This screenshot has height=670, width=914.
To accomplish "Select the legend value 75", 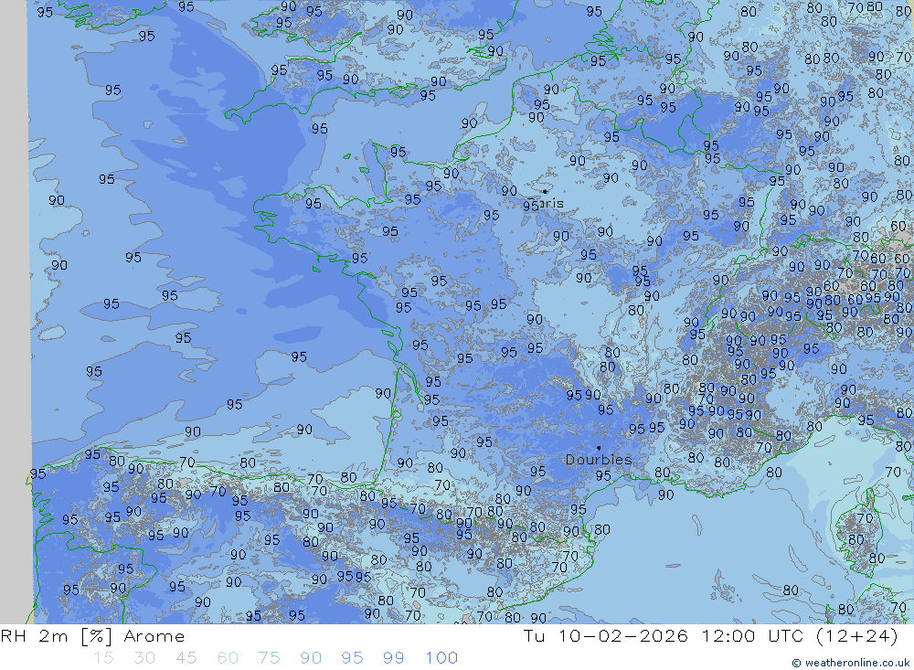I will tap(270, 658).
